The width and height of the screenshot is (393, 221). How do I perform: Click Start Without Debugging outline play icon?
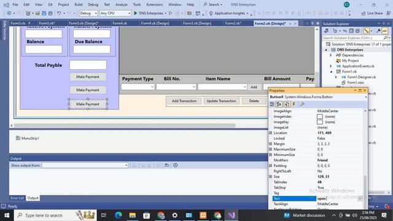click(x=171, y=13)
